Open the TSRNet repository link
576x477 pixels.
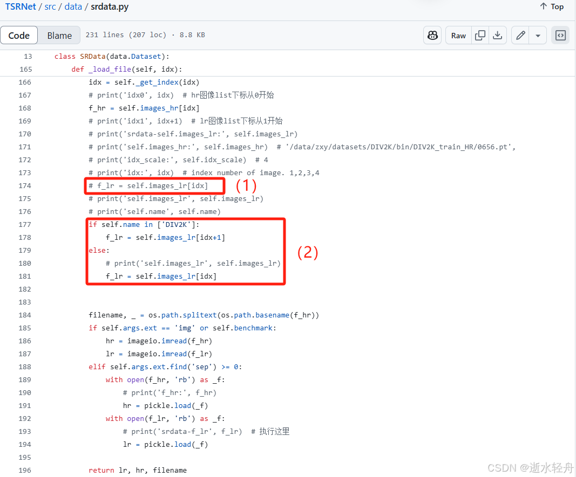(x=20, y=6)
